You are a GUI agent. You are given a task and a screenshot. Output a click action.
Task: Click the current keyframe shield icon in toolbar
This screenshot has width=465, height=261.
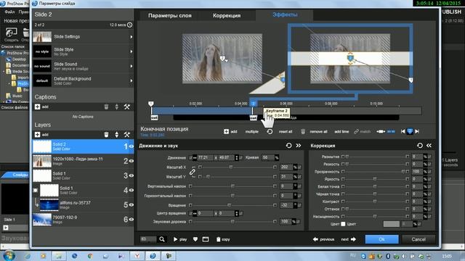coord(410,131)
